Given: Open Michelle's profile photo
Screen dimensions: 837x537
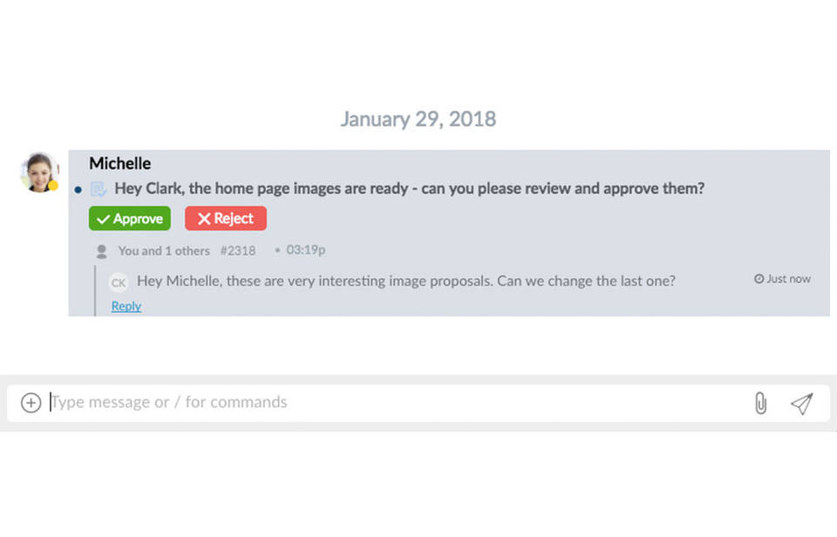Looking at the screenshot, I should (39, 172).
